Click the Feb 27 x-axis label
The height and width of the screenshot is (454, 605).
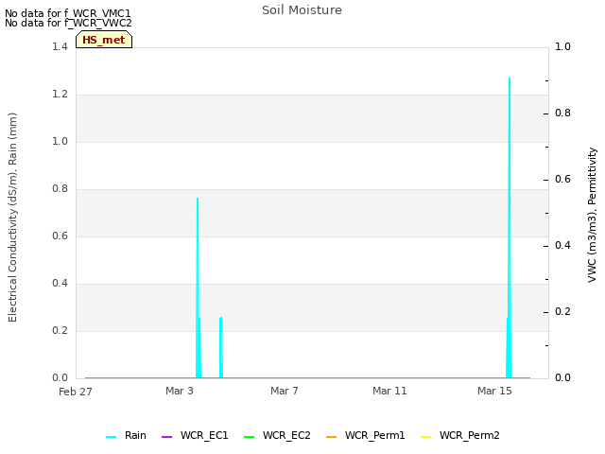(x=76, y=392)
